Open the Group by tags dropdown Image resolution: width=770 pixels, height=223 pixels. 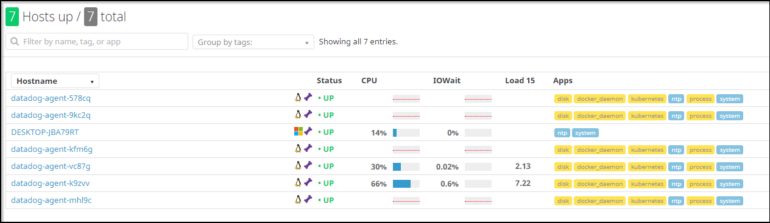tap(253, 42)
